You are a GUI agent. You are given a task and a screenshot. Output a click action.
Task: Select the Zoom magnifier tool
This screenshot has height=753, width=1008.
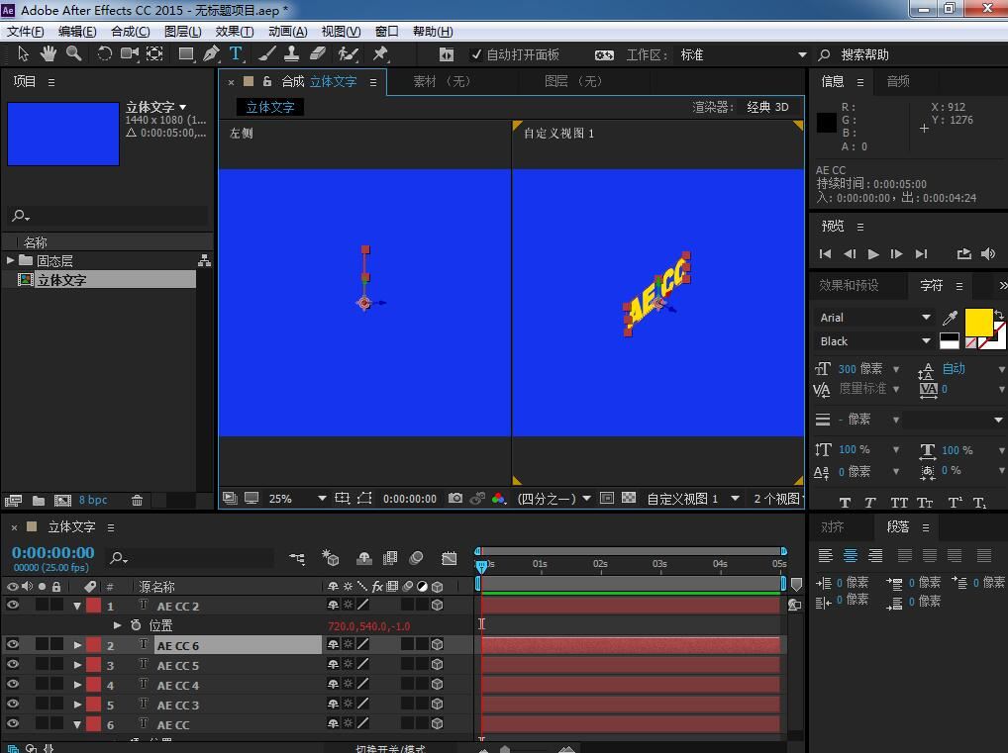point(74,54)
